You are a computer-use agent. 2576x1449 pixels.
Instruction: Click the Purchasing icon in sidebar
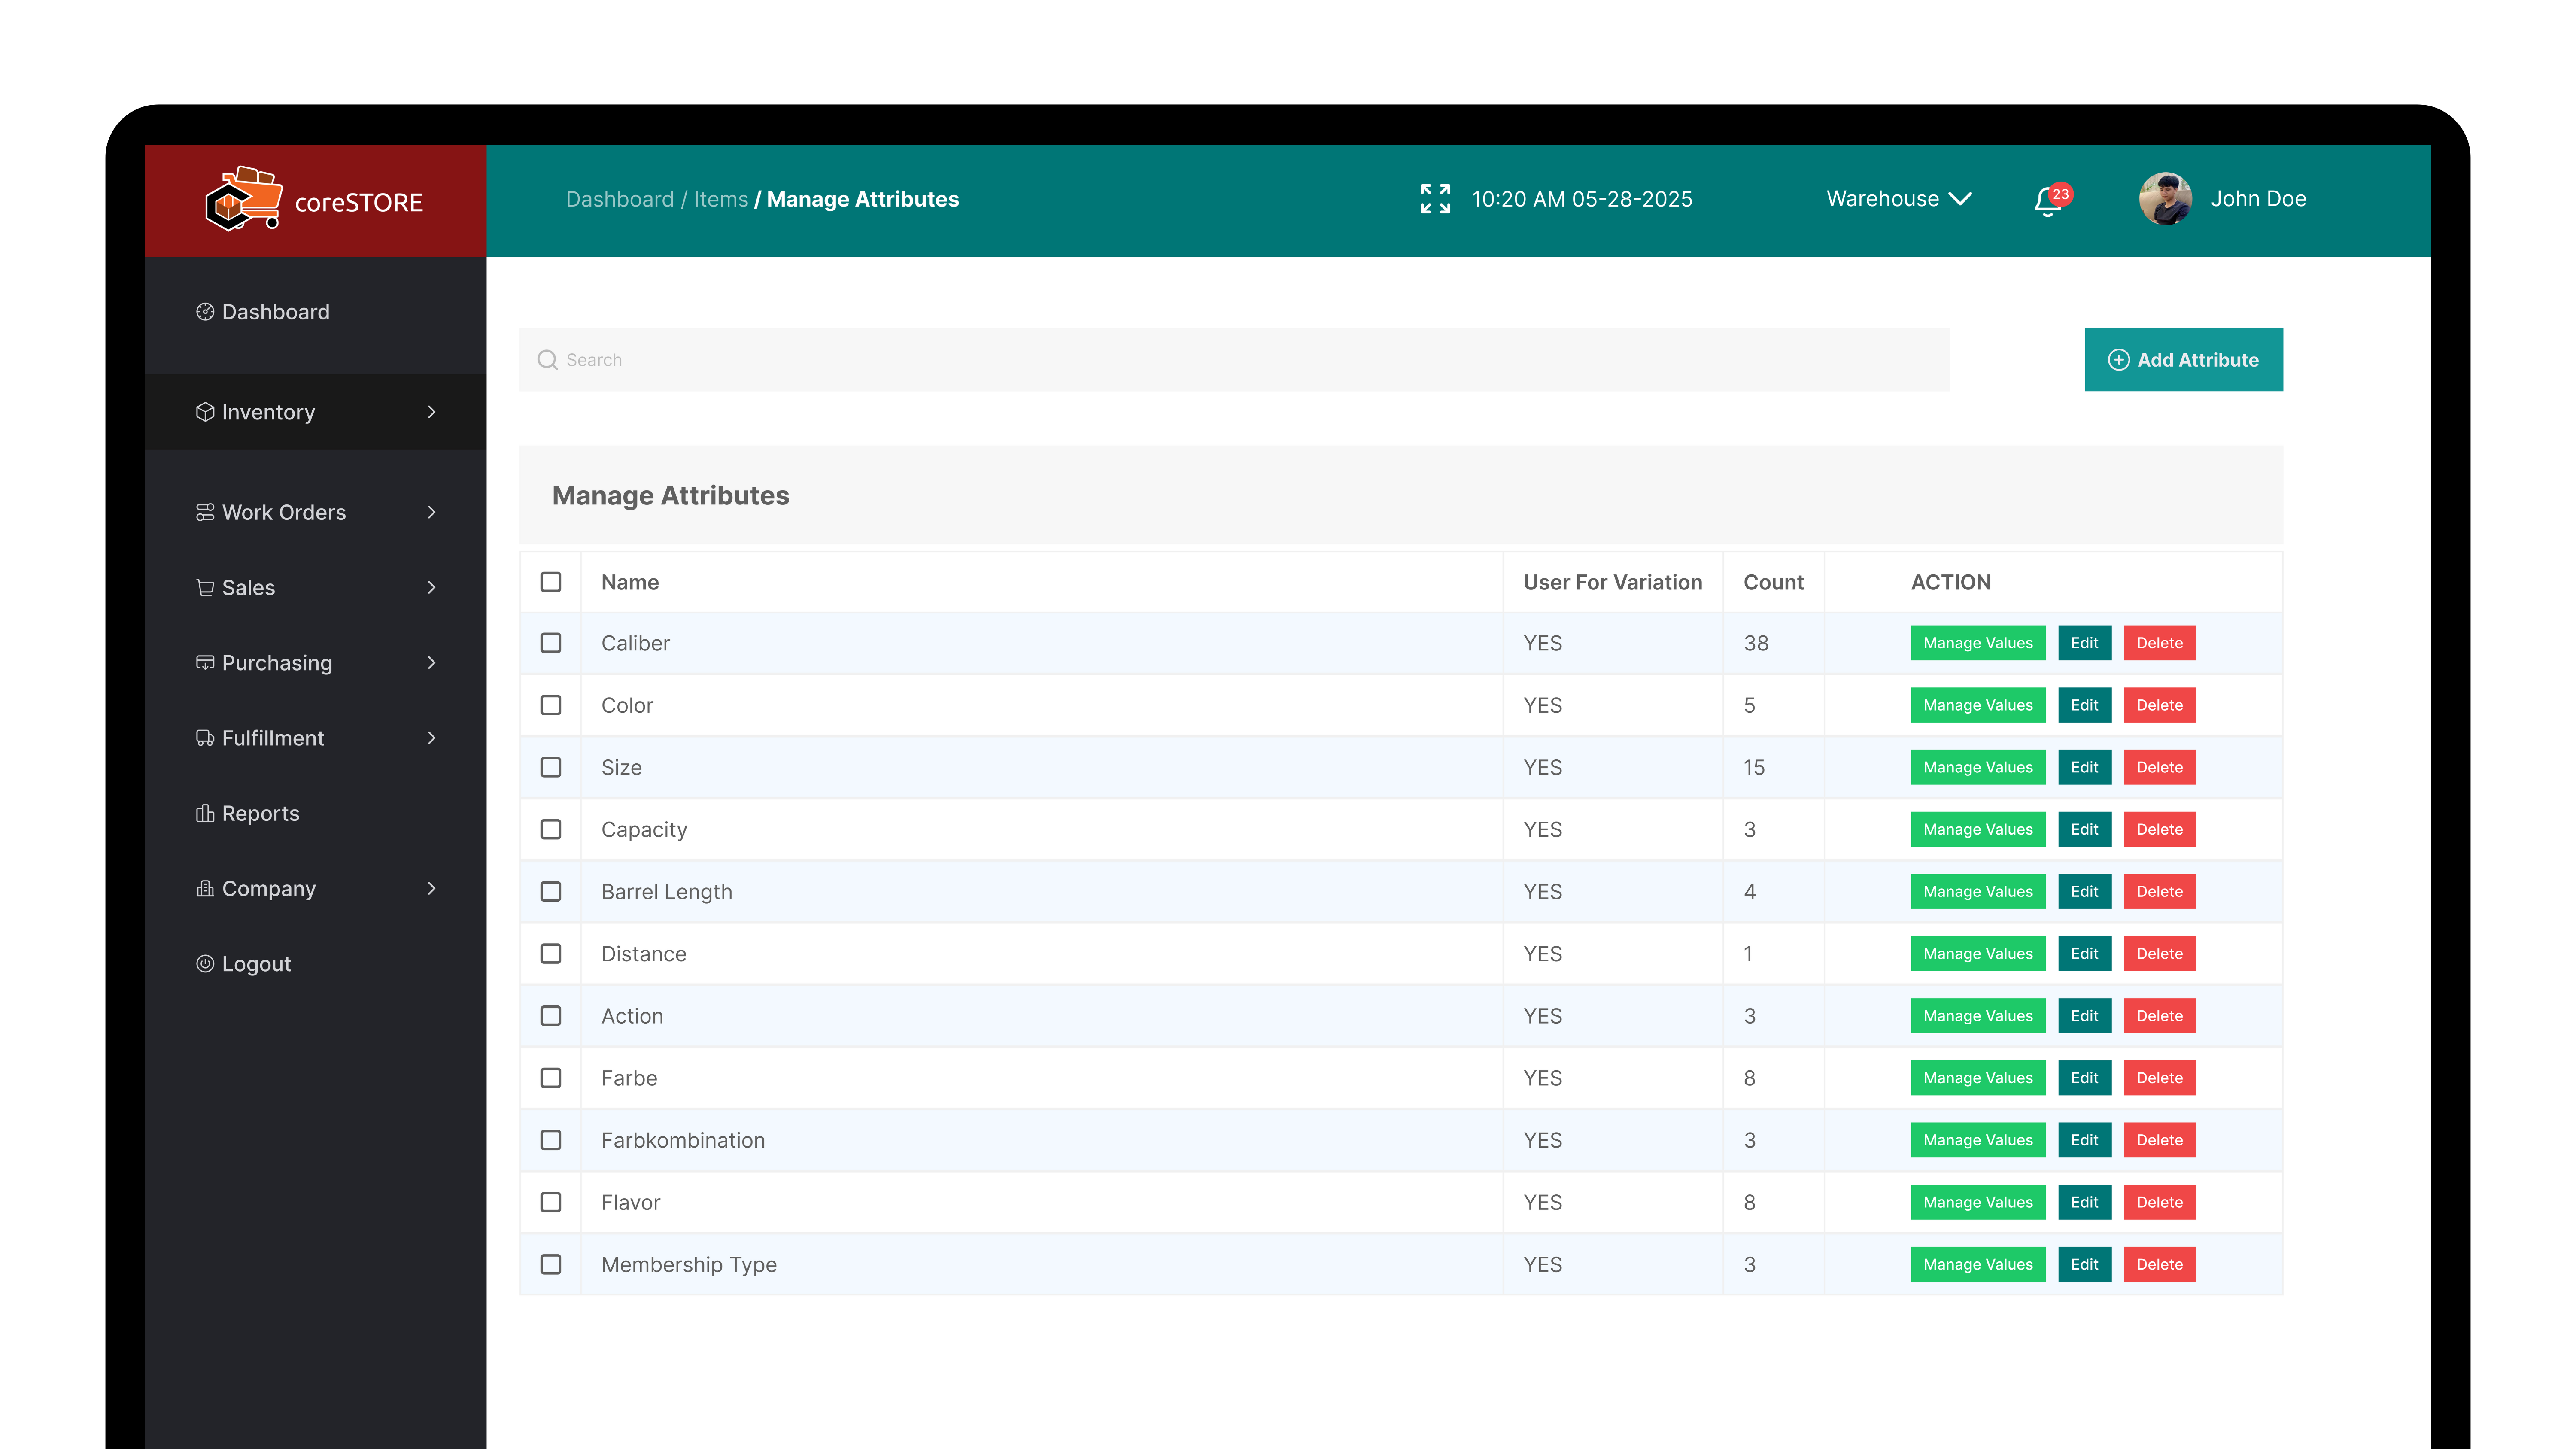(205, 662)
